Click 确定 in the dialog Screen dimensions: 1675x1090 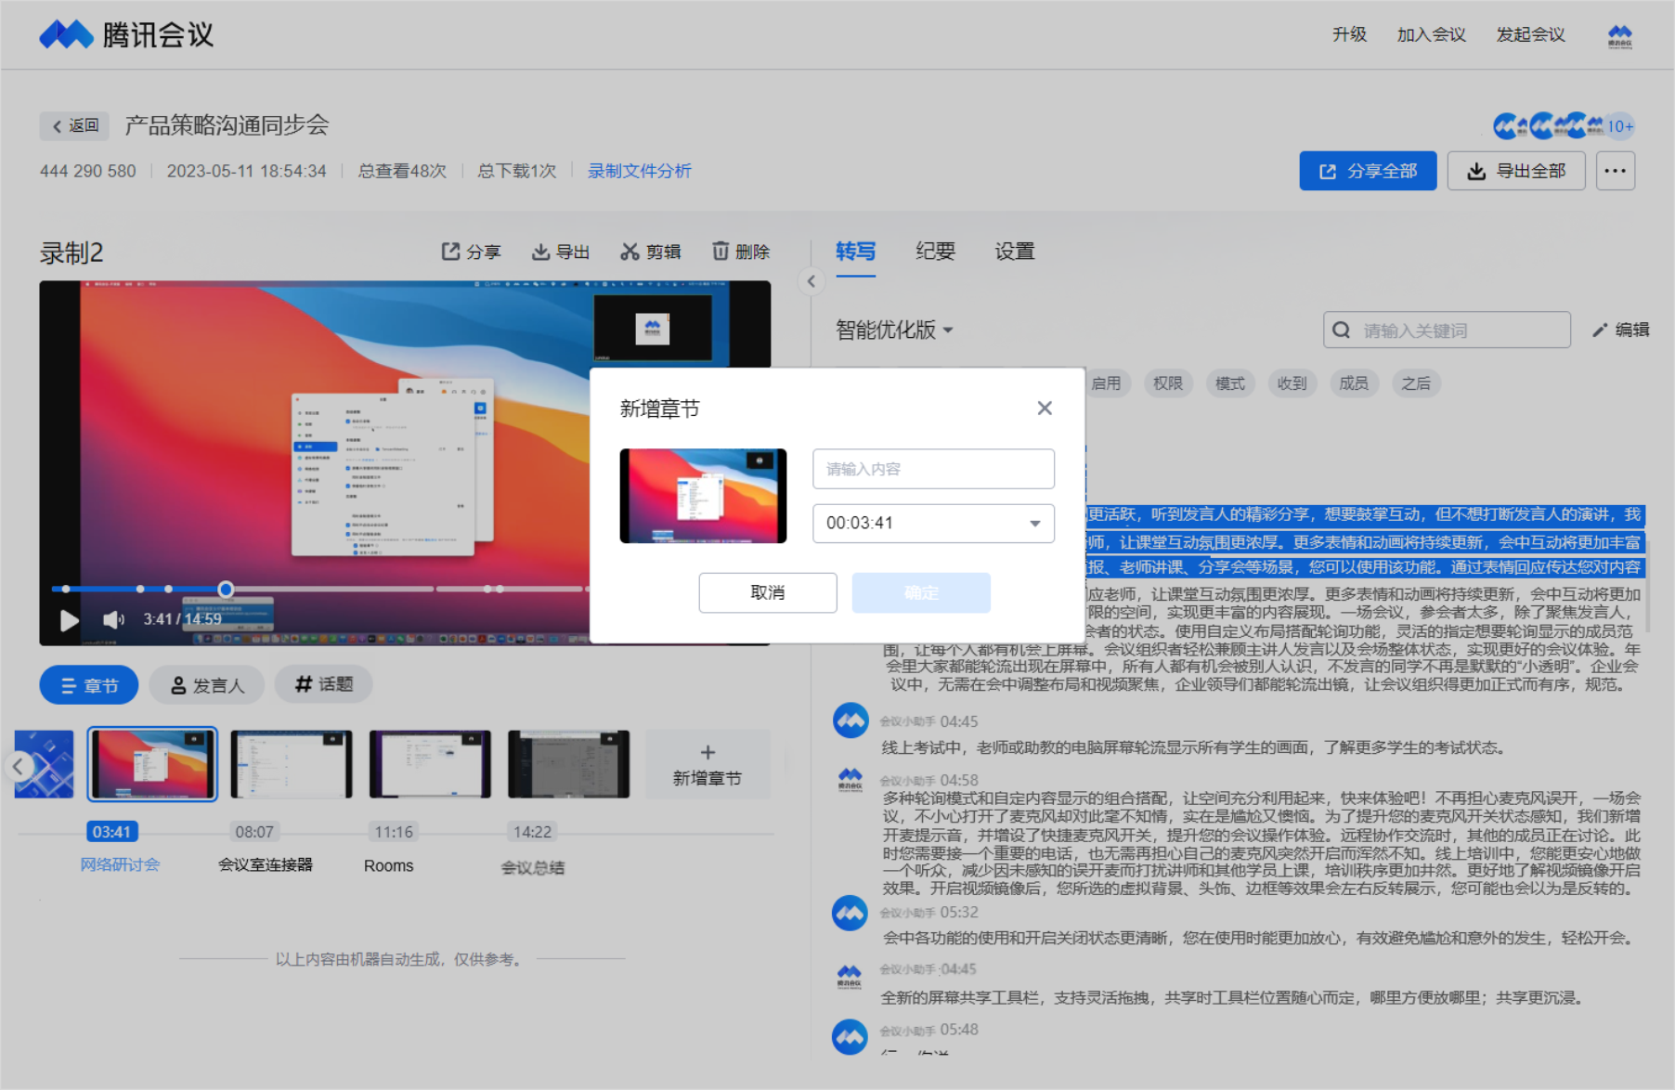(921, 592)
